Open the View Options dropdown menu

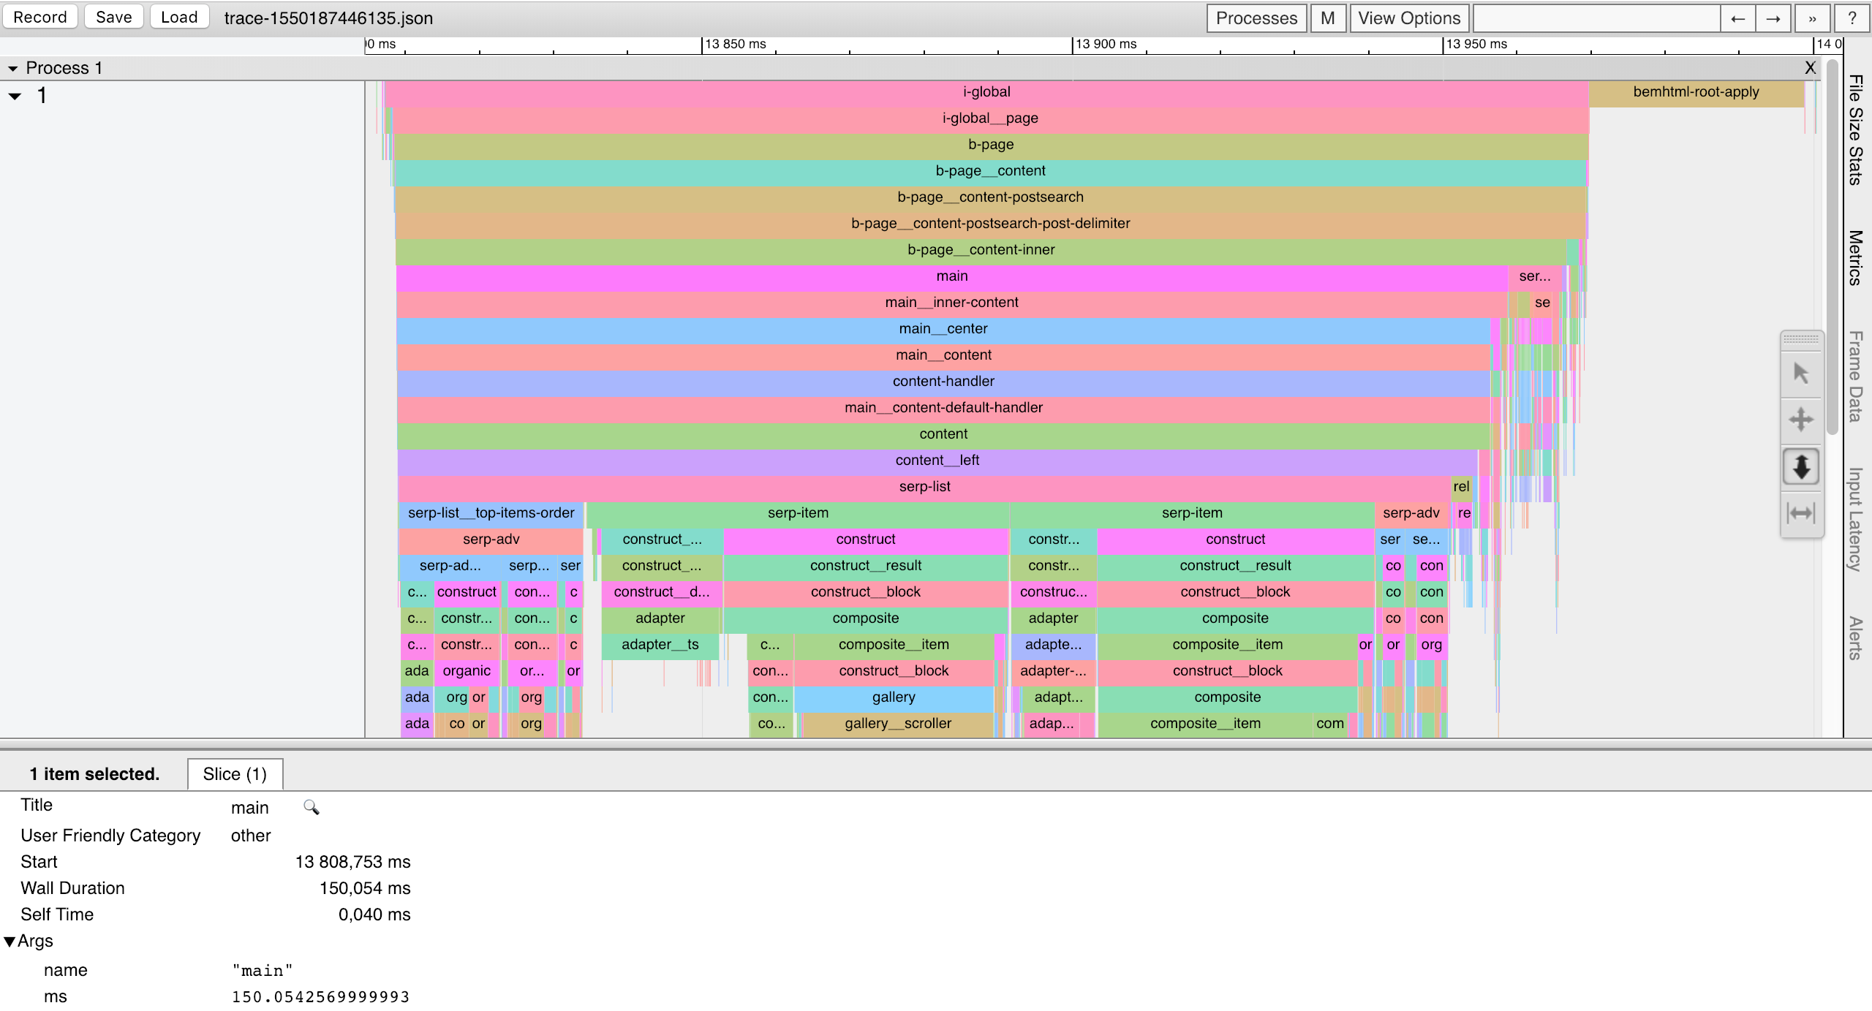tap(1408, 18)
